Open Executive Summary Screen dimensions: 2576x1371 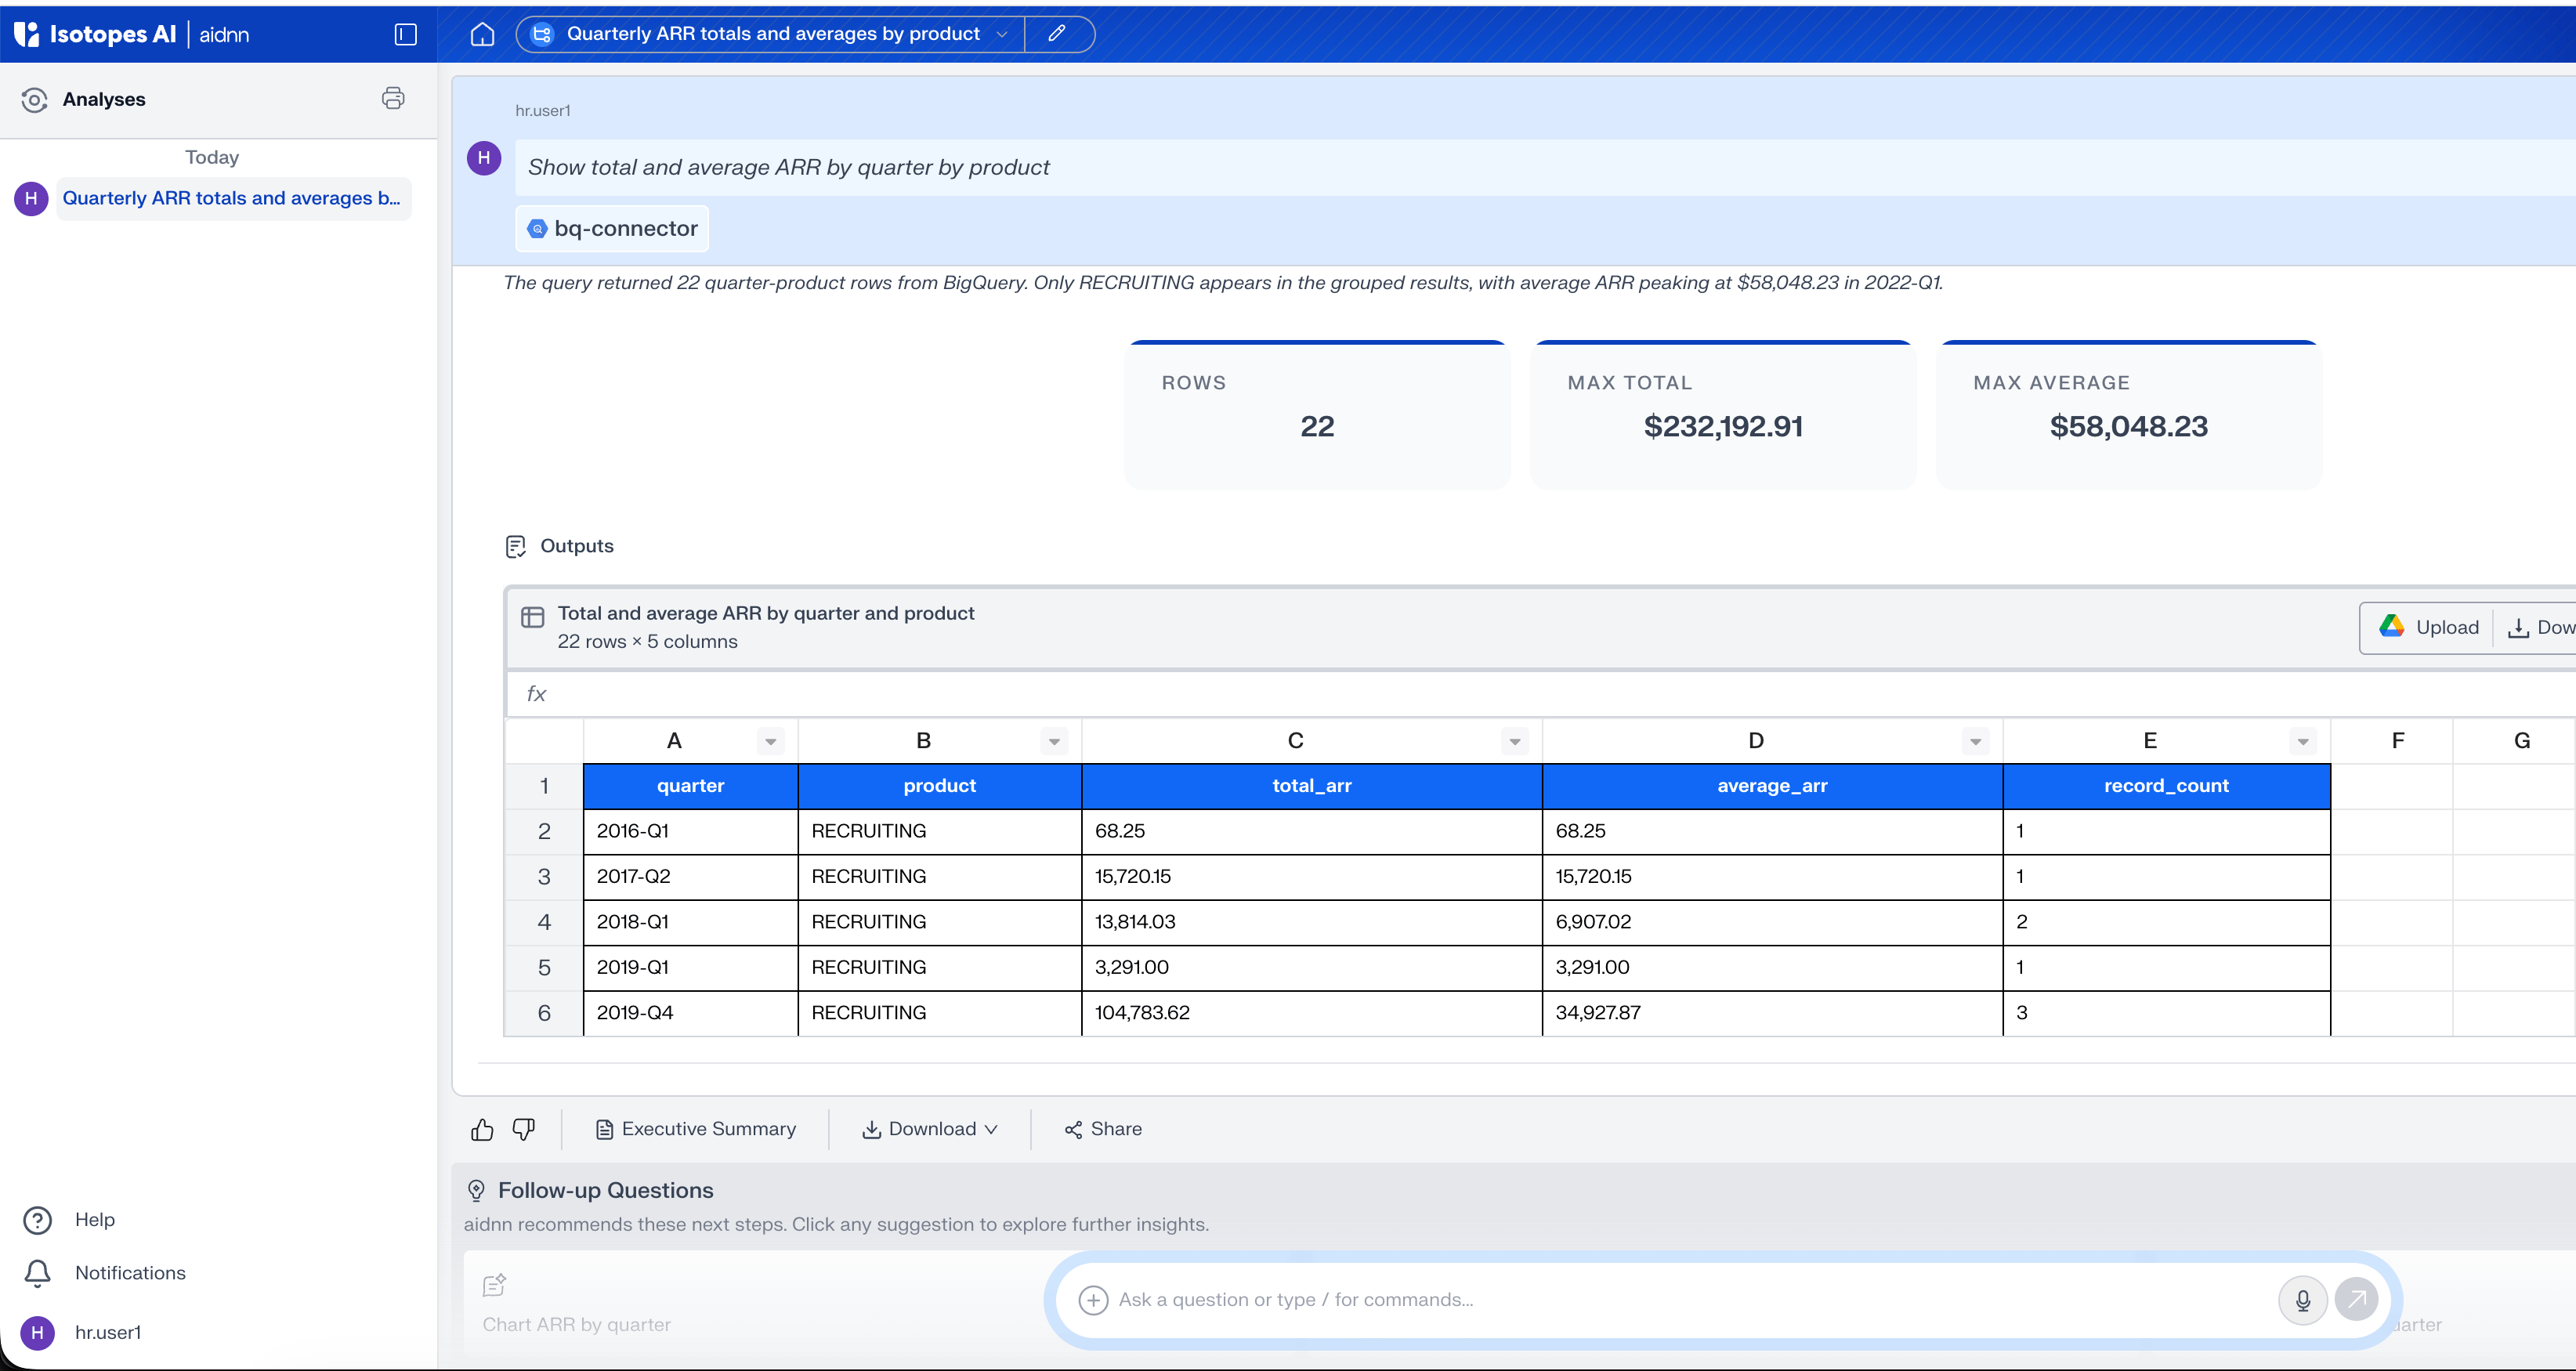[696, 1129]
